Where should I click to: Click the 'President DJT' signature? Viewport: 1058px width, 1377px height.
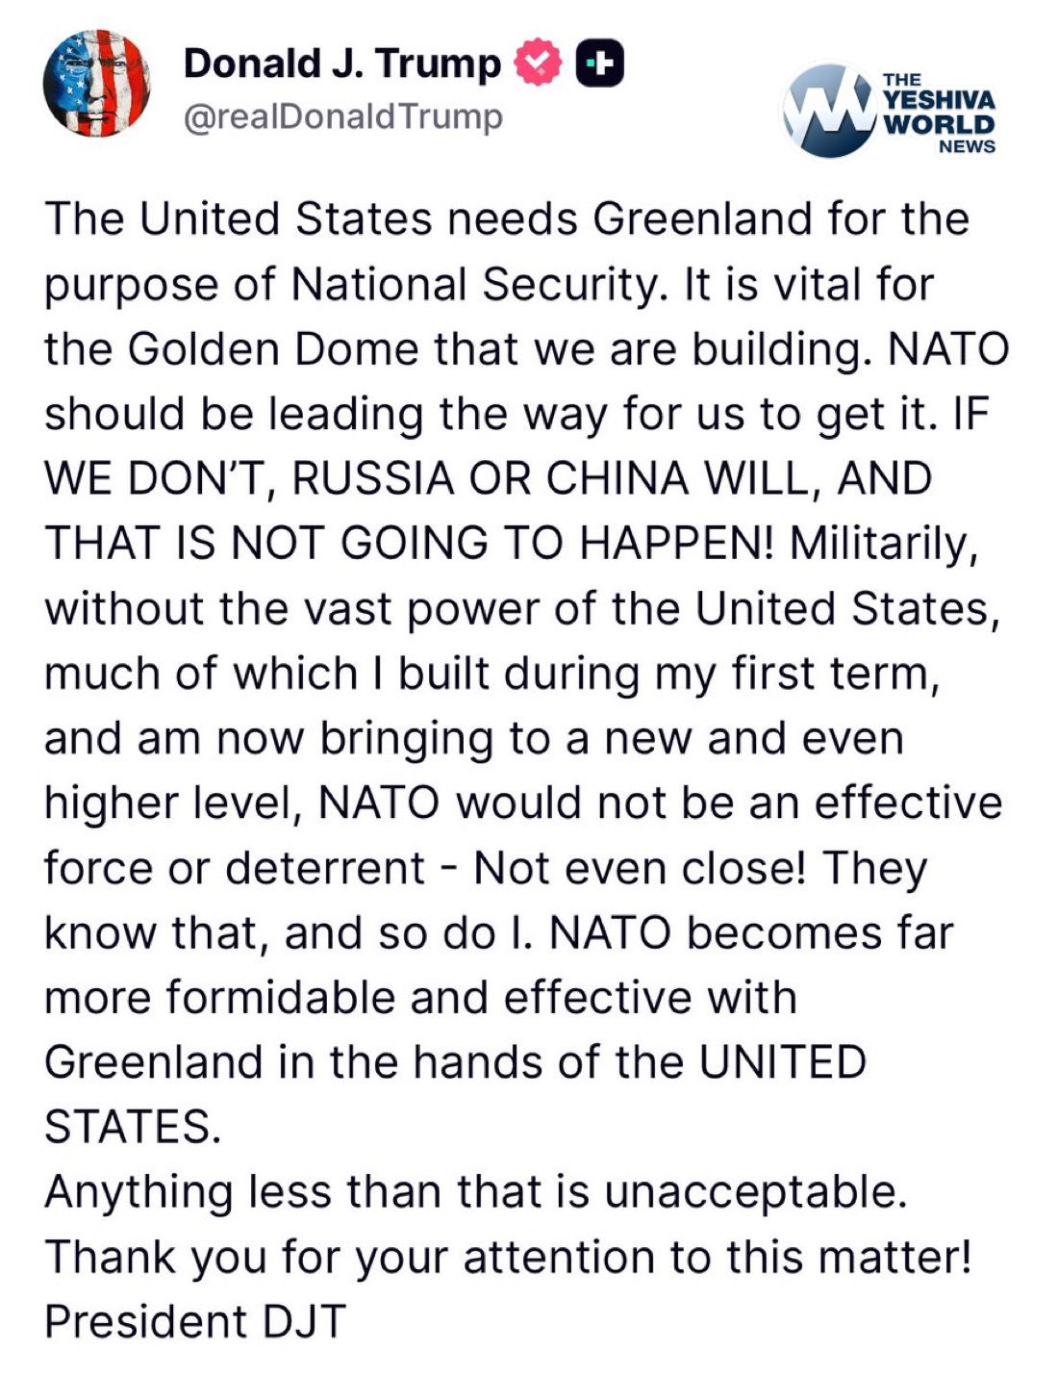point(194,1321)
